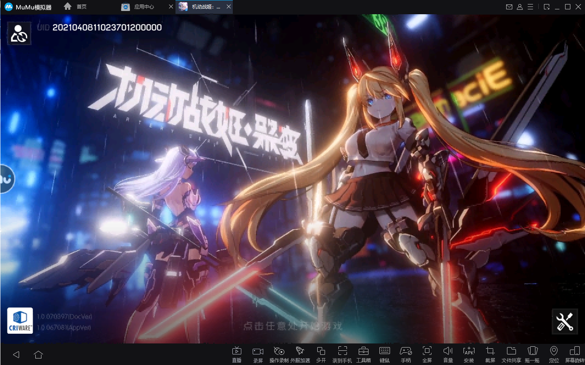Open the wrench repair tools icon
This screenshot has width=585, height=365.
[565, 322]
